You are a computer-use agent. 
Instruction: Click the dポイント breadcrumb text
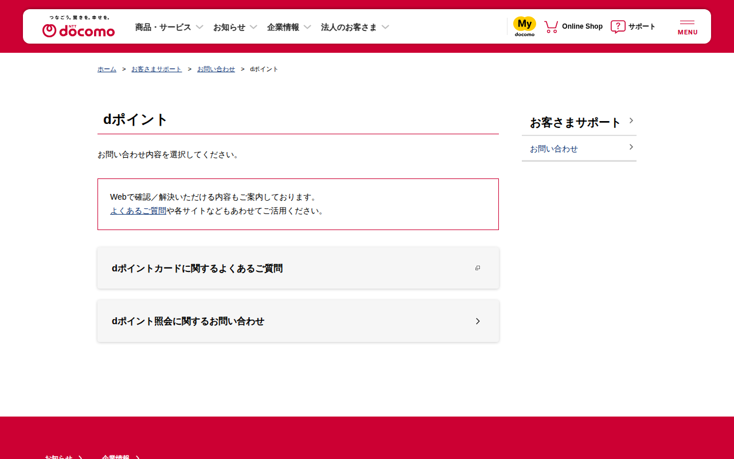pyautogui.click(x=264, y=69)
